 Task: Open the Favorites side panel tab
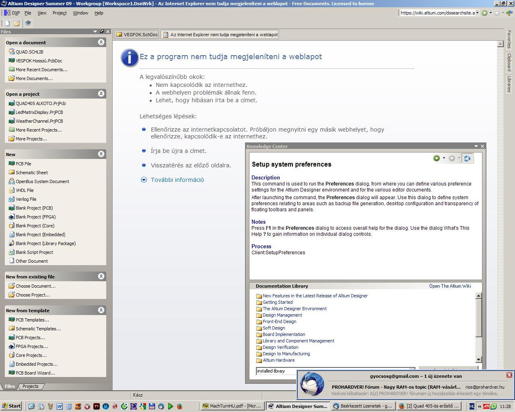click(x=509, y=39)
